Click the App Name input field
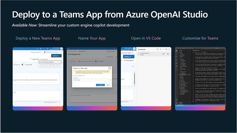Image resolution: width=237 pixels, height=133 pixels. coord(92,80)
